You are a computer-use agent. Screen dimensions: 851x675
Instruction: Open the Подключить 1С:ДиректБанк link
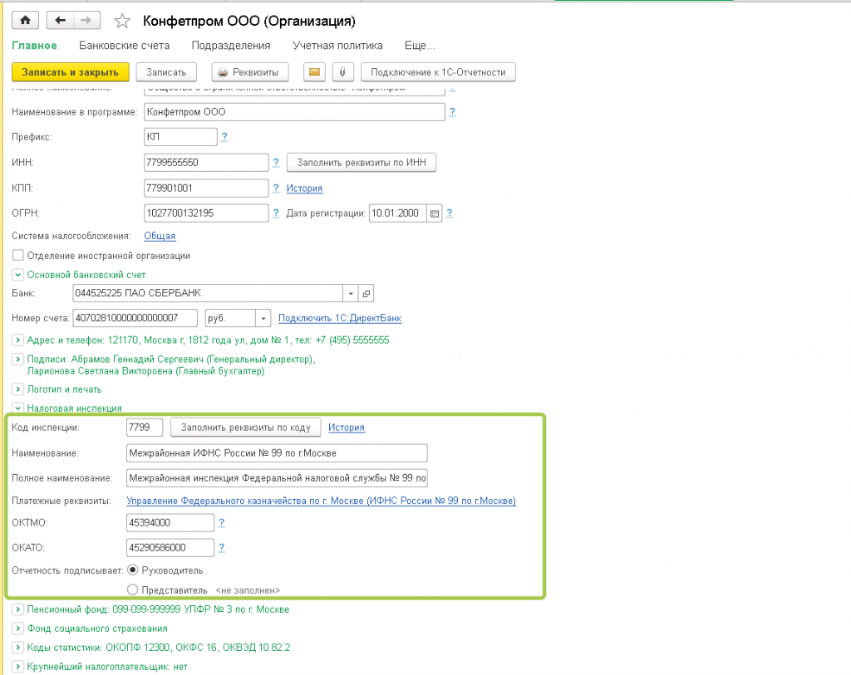[x=340, y=318]
